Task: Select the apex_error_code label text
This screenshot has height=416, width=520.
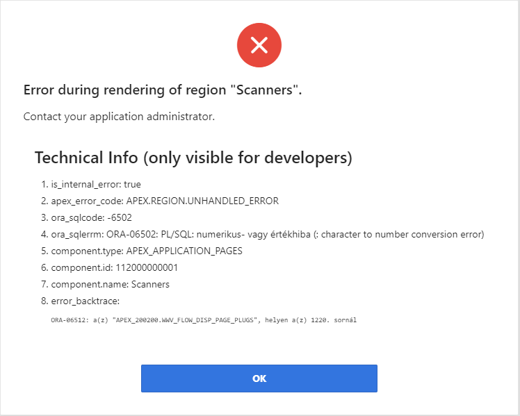Action: coord(87,201)
